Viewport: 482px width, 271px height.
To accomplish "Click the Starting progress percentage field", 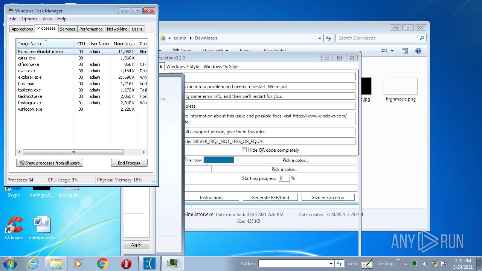I will 284,178.
